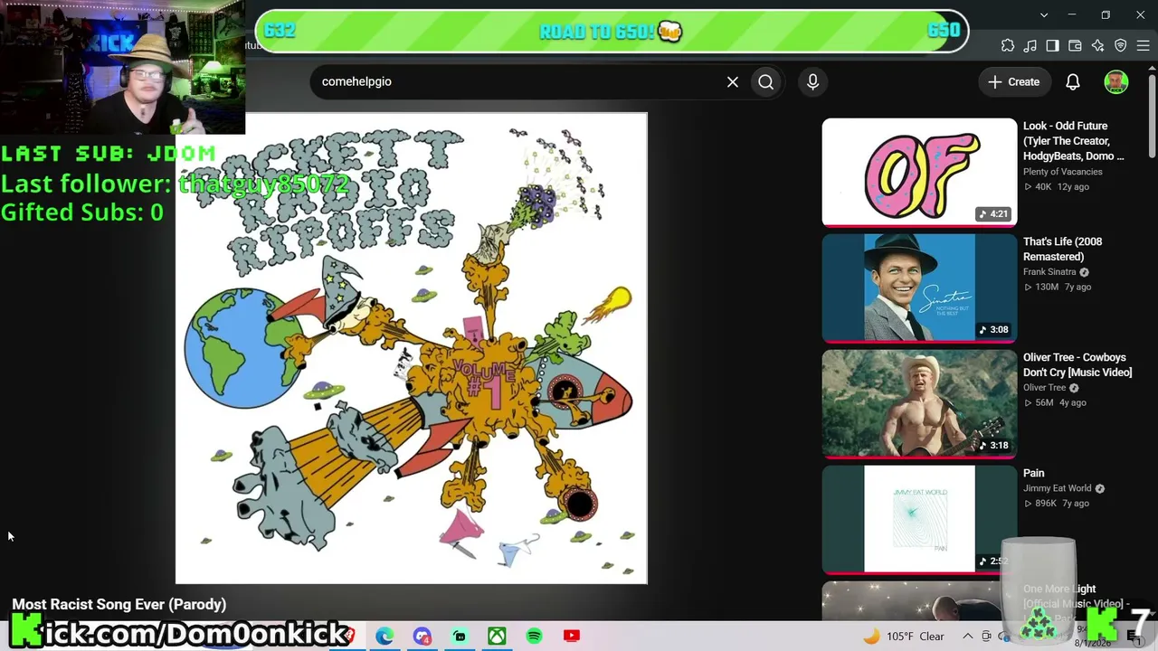Show hidden system tray icons chevron
This screenshot has width=1158, height=651.
pos(967,637)
